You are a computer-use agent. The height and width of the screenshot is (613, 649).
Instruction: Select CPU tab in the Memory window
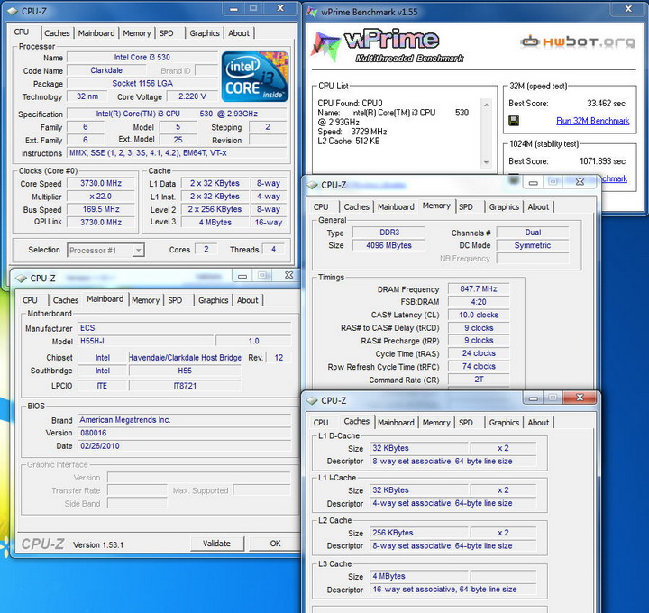point(321,207)
